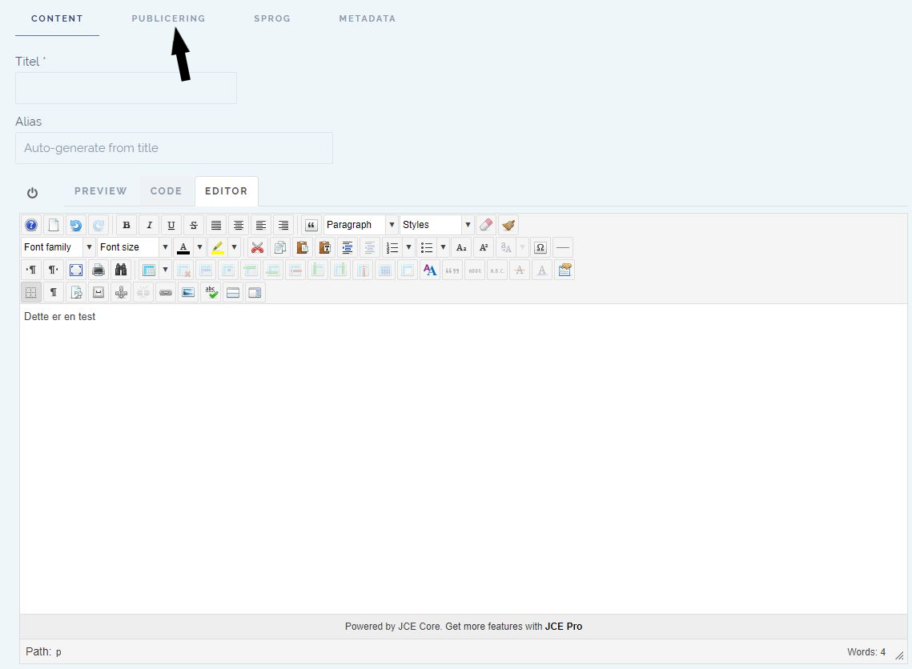Screen dimensions: 912x669
Task: Toggle italic formatting
Action: coord(149,226)
